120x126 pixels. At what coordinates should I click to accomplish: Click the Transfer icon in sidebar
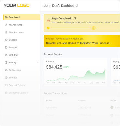[x=6, y=47]
